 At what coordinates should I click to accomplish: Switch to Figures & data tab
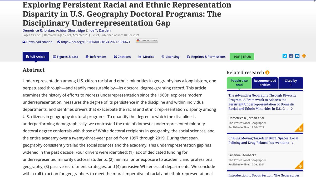[x=66, y=56]
